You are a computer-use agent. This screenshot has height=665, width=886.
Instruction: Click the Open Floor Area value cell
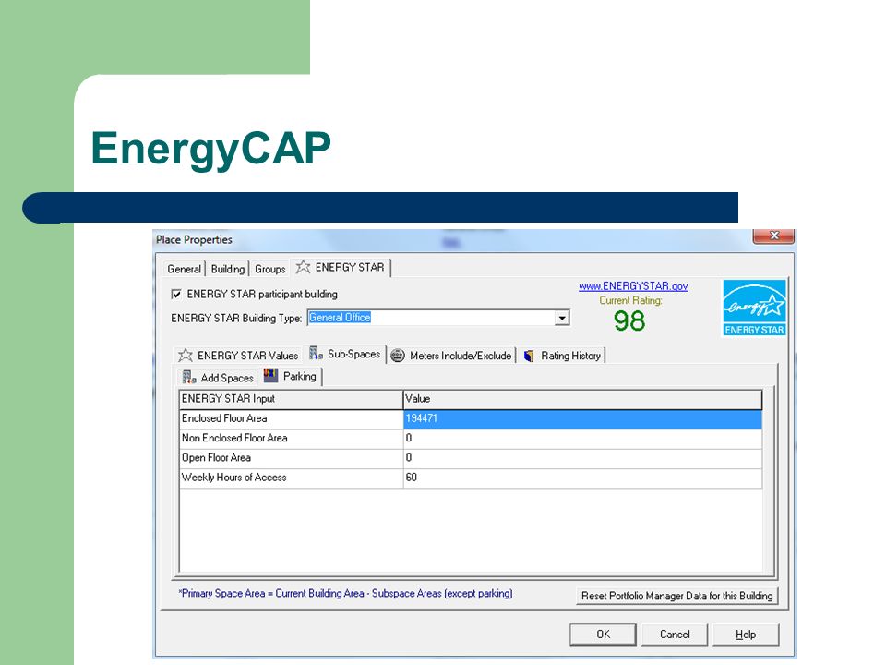pyautogui.click(x=582, y=458)
